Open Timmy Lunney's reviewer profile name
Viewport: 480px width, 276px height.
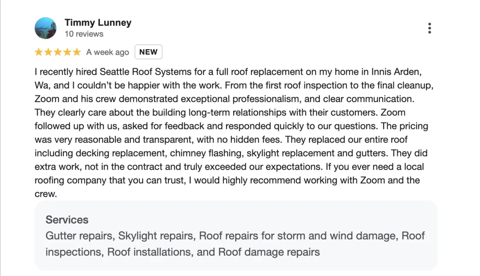(98, 23)
